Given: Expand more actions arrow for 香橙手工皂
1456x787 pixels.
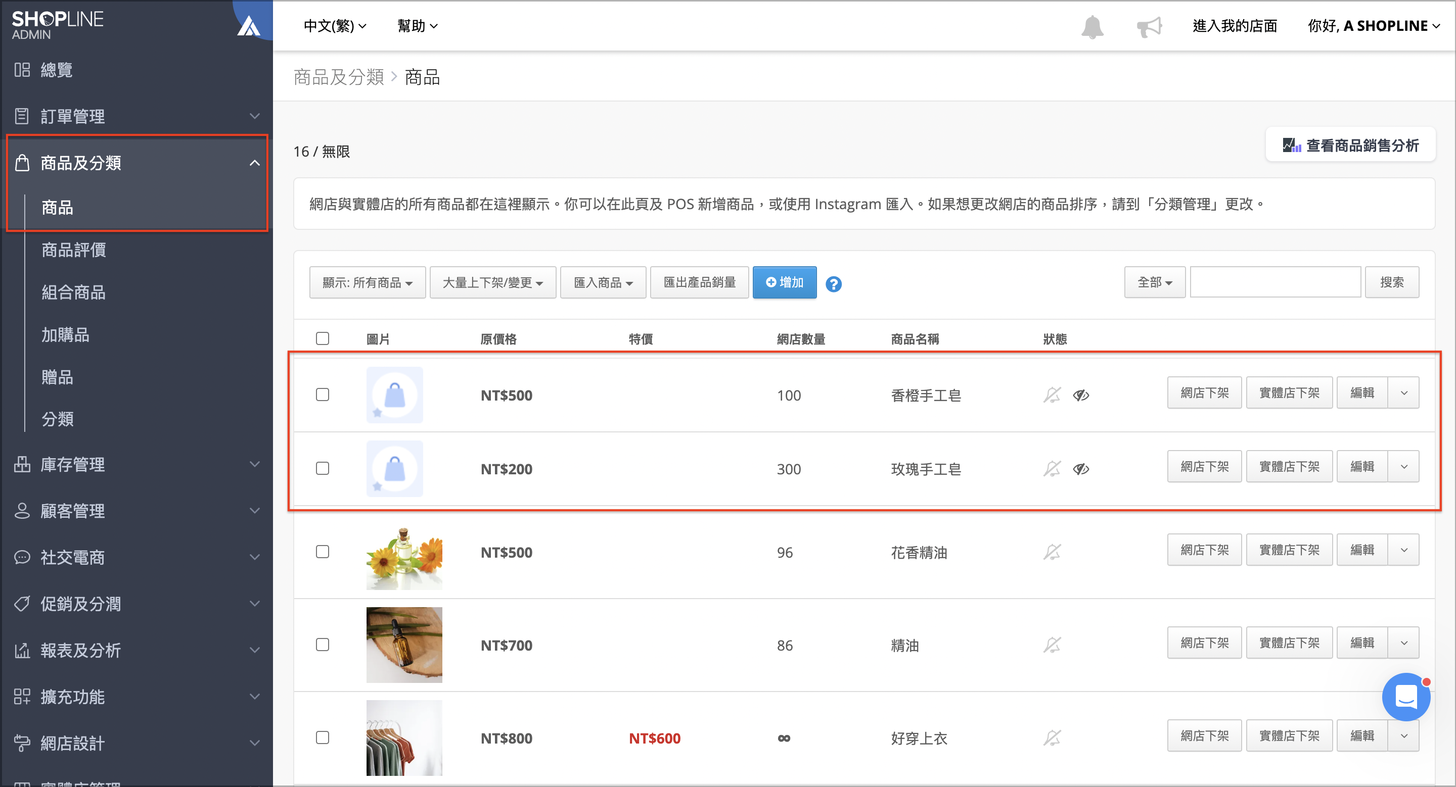Looking at the screenshot, I should [1404, 392].
